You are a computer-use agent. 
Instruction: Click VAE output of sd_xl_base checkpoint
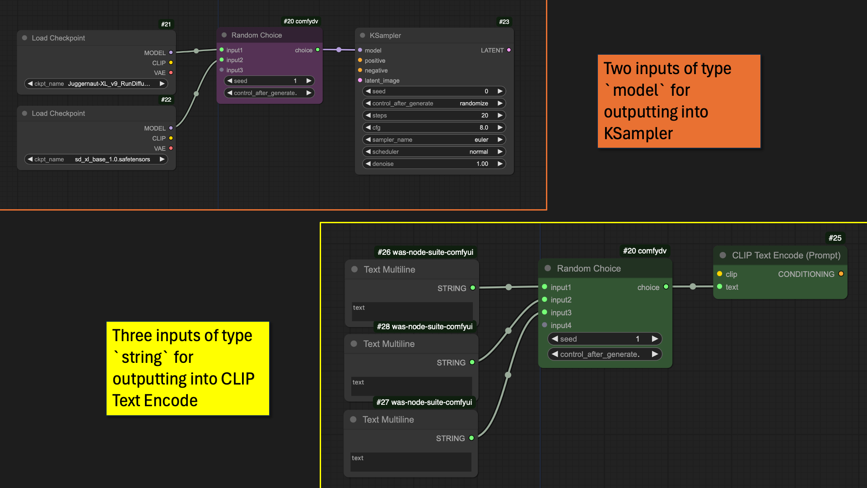(x=171, y=148)
